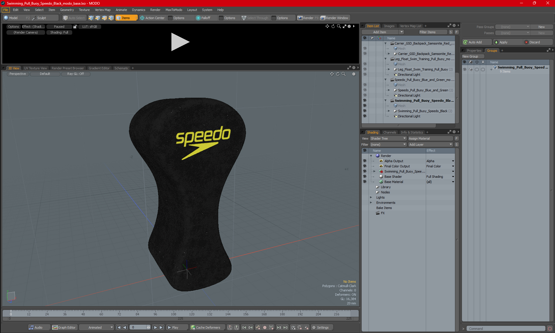Click the Render F9 button

[308, 18]
